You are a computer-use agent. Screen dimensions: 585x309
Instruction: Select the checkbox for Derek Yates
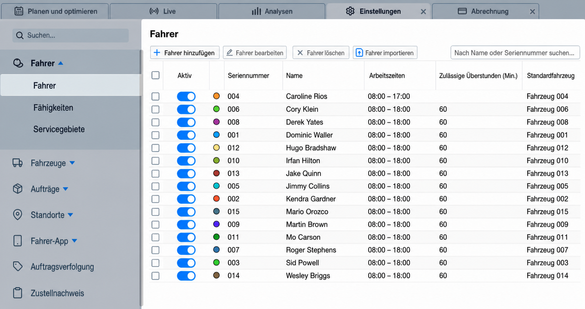[x=155, y=122]
